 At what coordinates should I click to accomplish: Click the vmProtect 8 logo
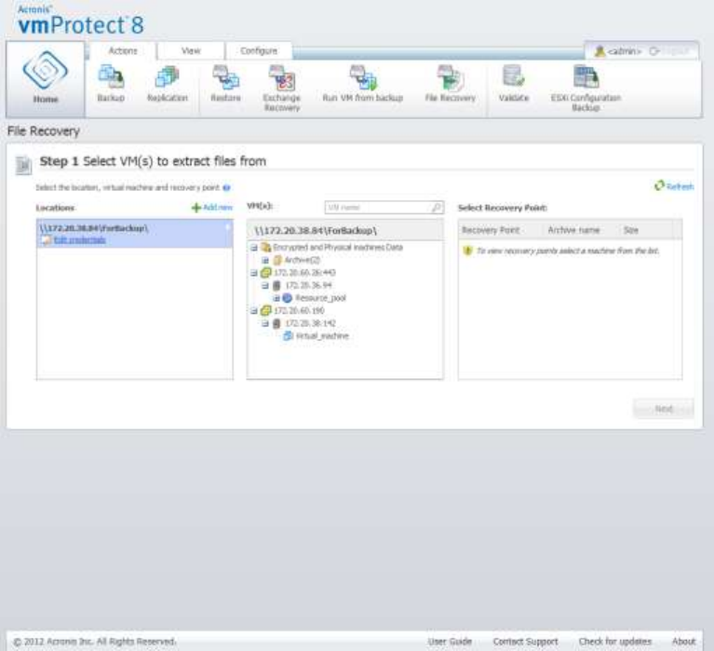coord(81,20)
